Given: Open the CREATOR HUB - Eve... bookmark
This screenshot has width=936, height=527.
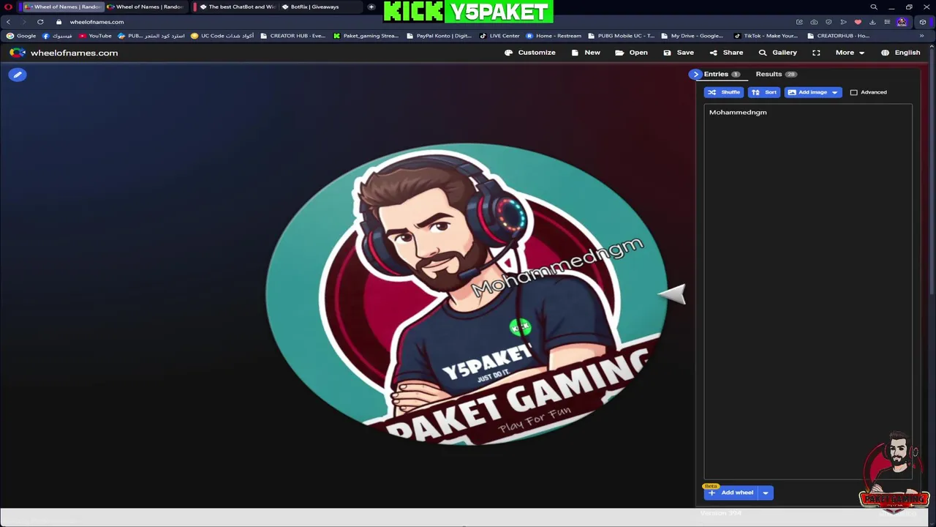Looking at the screenshot, I should click(292, 36).
